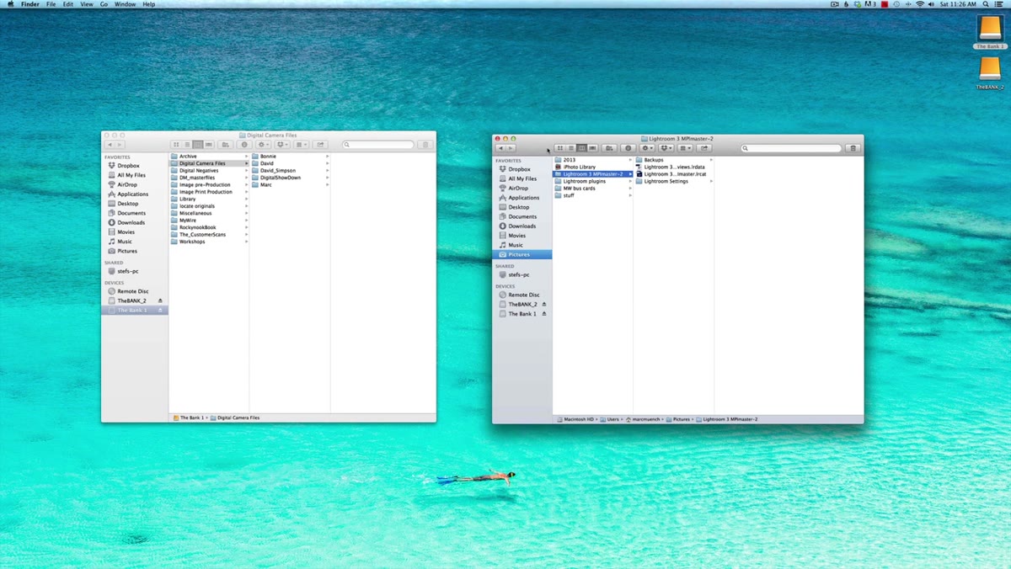Viewport: 1011px width, 569px height.
Task: Click the trash icon in Digital Camera Files window
Action: 425,145
